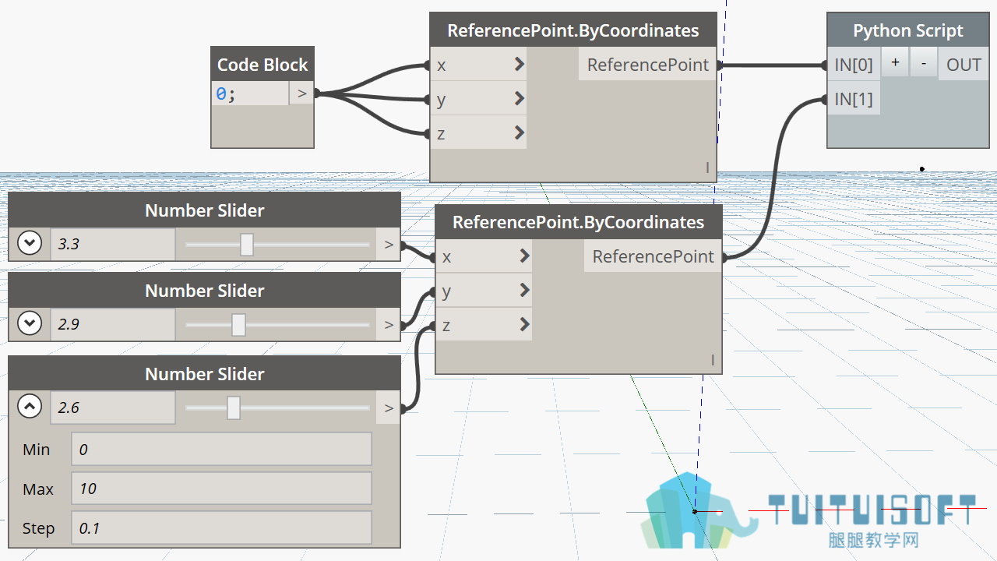Click y input chevron on lower ReferencePoint node

[524, 291]
